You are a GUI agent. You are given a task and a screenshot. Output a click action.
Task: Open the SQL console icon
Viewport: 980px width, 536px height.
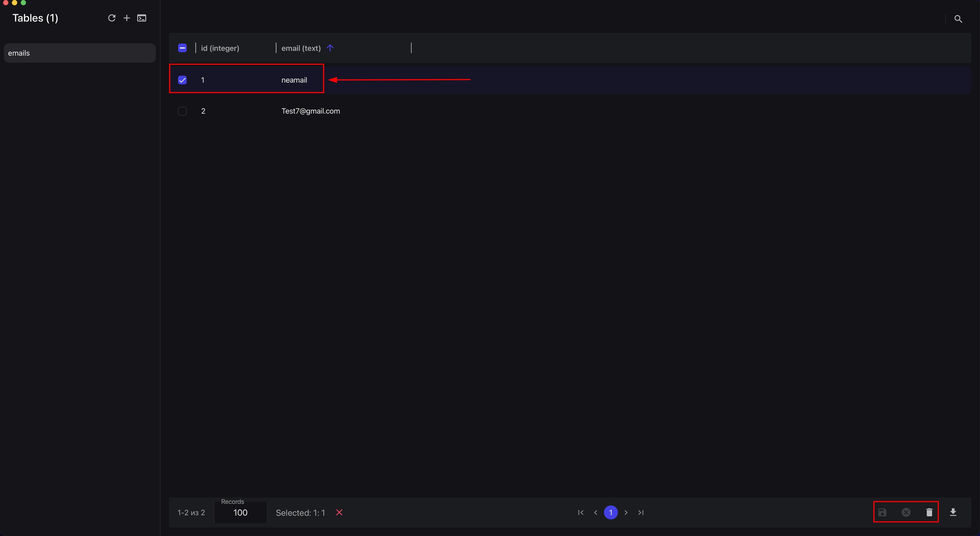click(x=142, y=18)
